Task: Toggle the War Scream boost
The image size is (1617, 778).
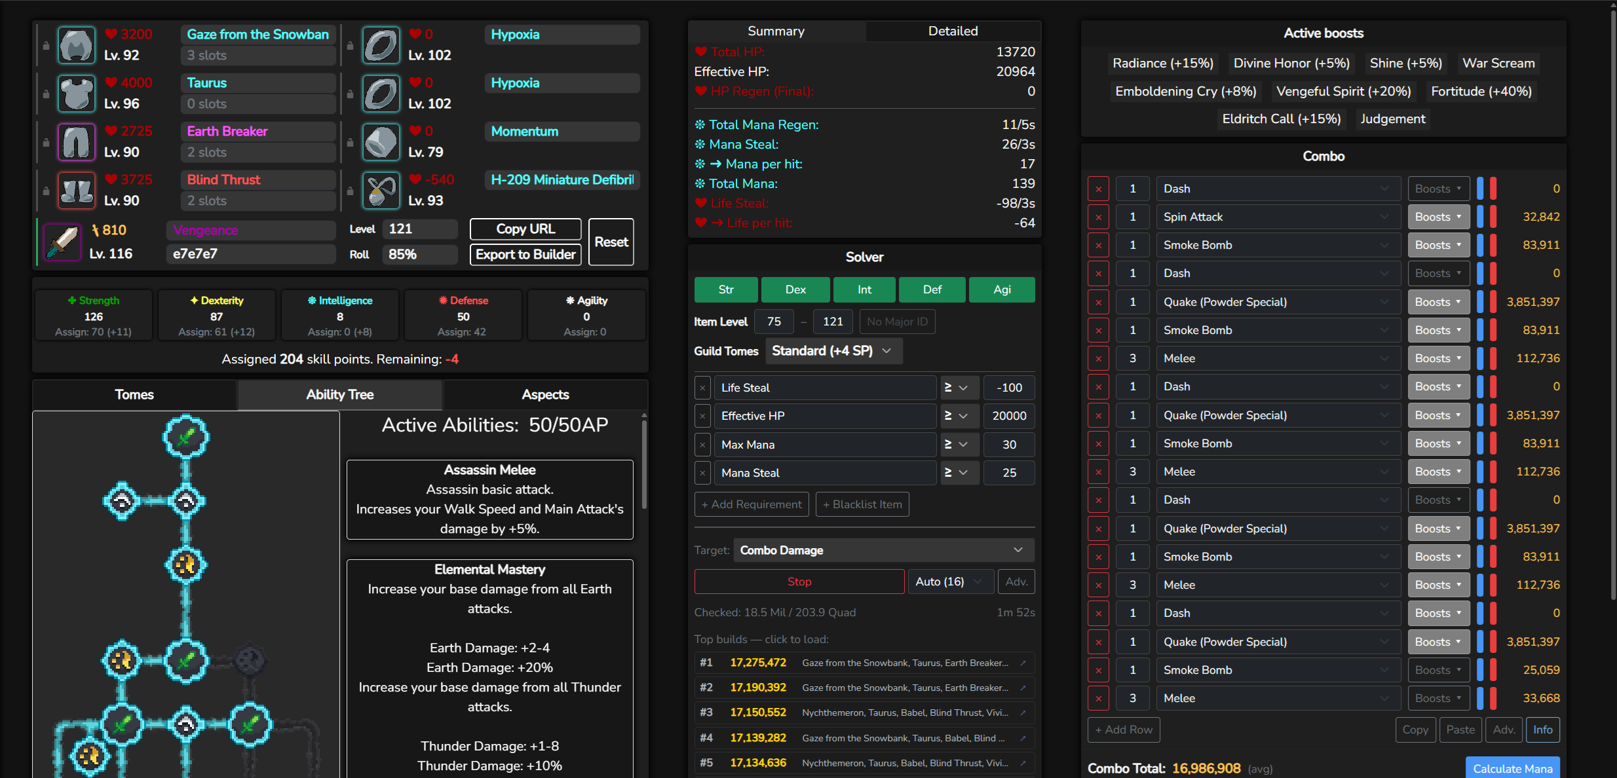Action: coord(1498,64)
